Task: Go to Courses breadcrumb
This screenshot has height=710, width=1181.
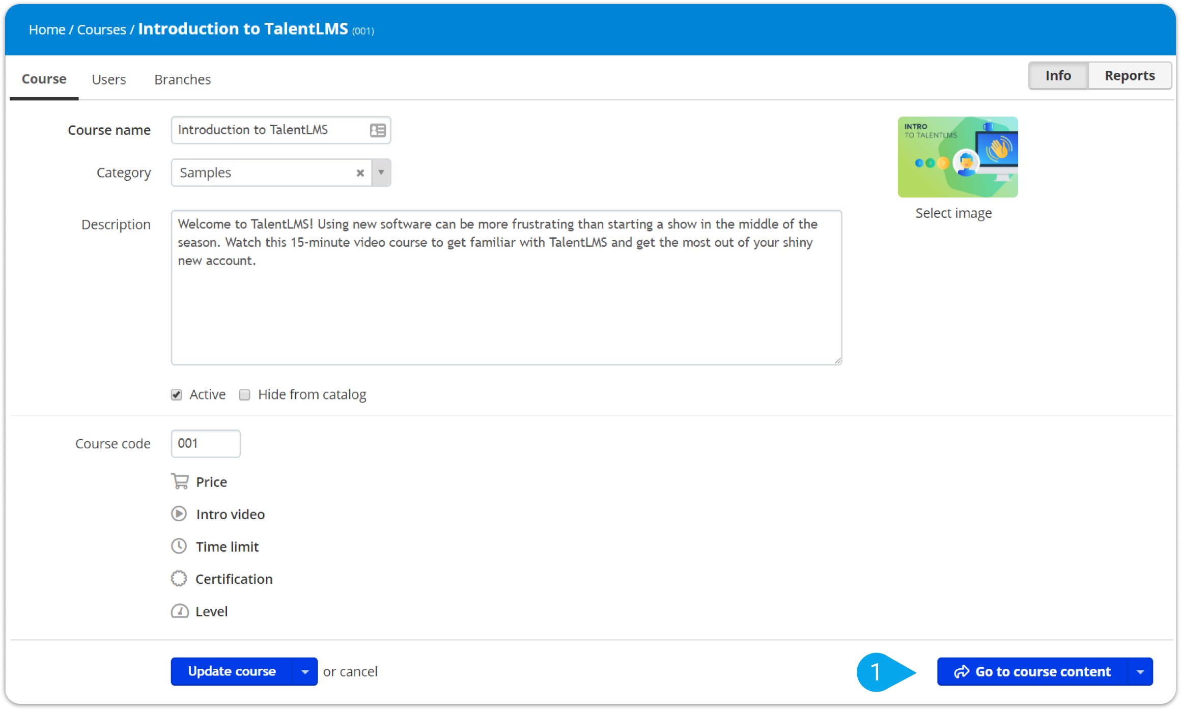Action: click(x=101, y=30)
